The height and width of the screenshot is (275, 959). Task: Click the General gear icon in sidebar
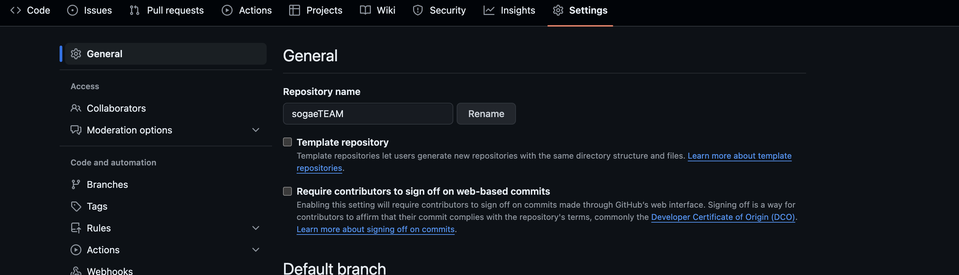pos(76,53)
